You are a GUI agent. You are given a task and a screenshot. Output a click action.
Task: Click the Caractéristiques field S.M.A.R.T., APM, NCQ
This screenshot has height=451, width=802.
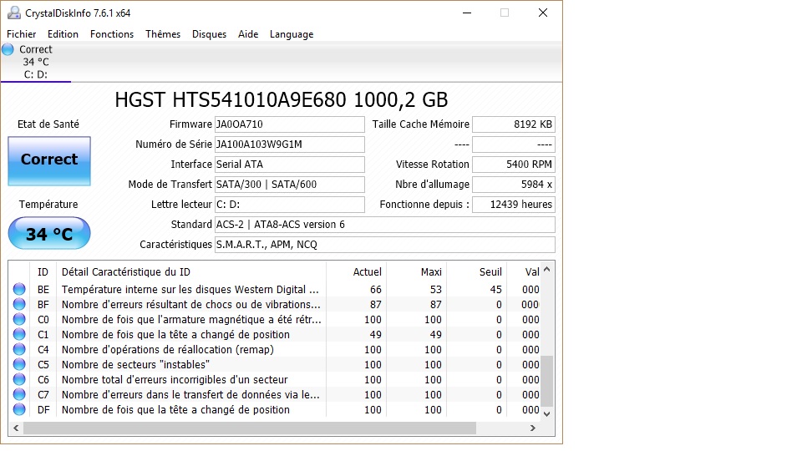[x=384, y=245]
